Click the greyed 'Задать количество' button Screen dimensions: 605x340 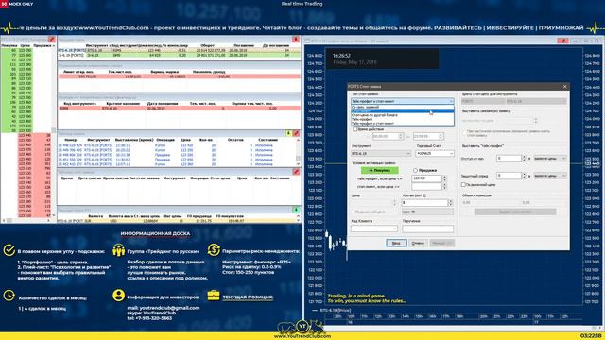pos(515,212)
